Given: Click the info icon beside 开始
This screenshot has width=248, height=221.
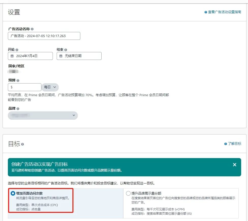Looking at the screenshot, I should tap(17, 50).
